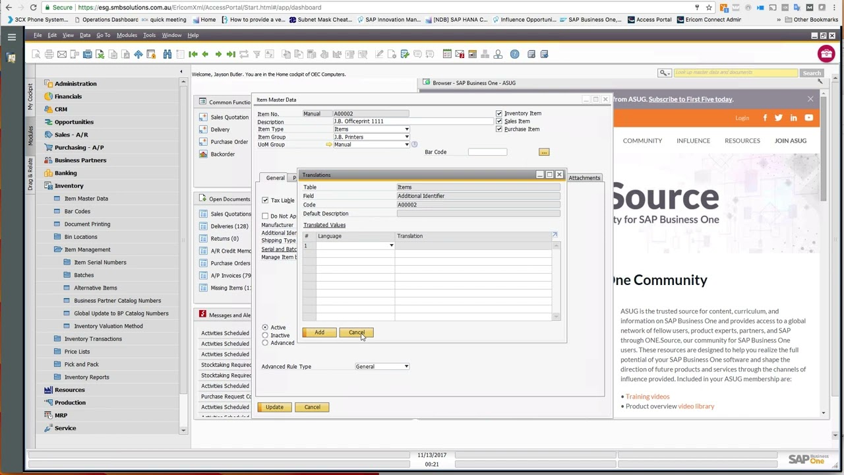Click the ASUG Facebook icon
The image size is (844, 475).
click(x=765, y=118)
